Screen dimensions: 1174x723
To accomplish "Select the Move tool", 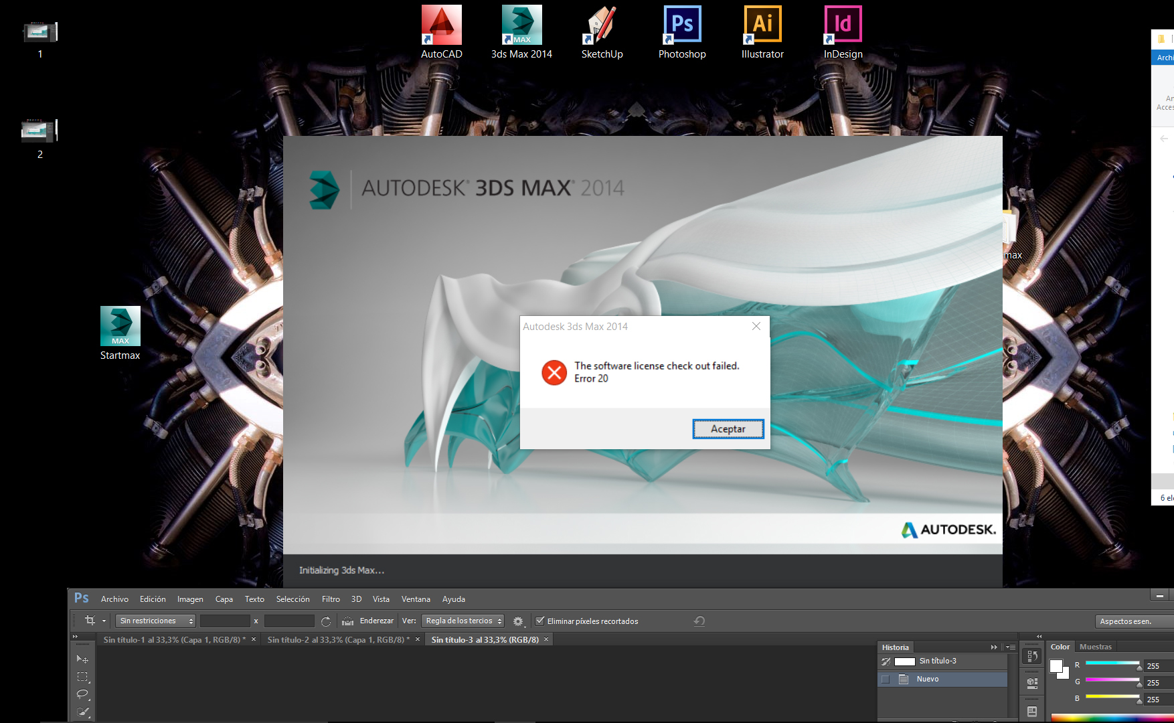I will [82, 659].
